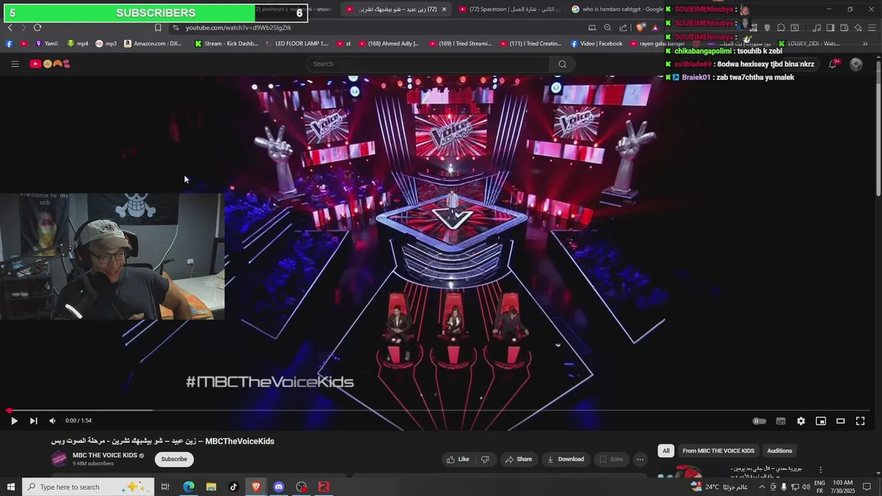Share the video
The width and height of the screenshot is (882, 496).
(x=518, y=459)
